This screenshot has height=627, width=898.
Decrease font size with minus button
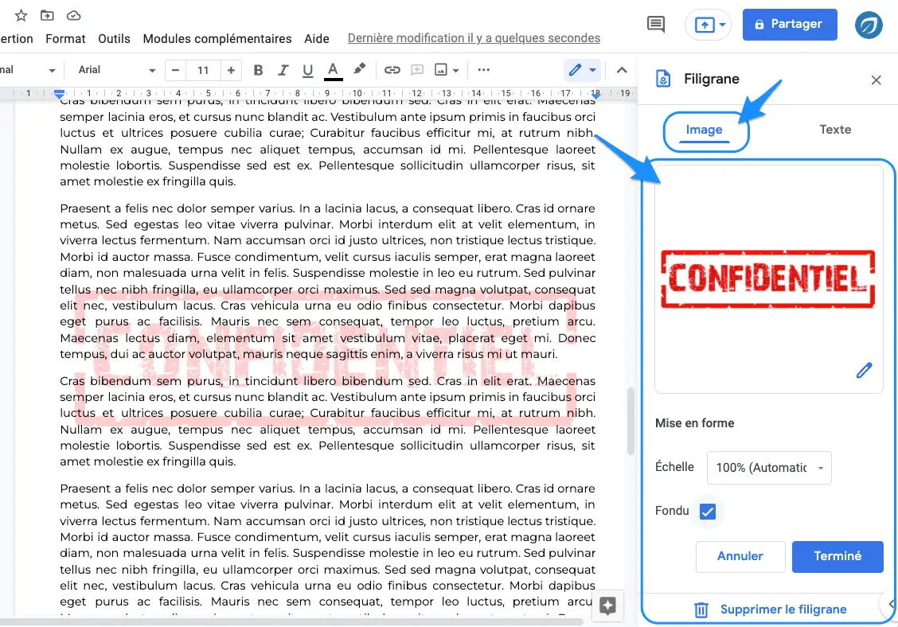[176, 71]
